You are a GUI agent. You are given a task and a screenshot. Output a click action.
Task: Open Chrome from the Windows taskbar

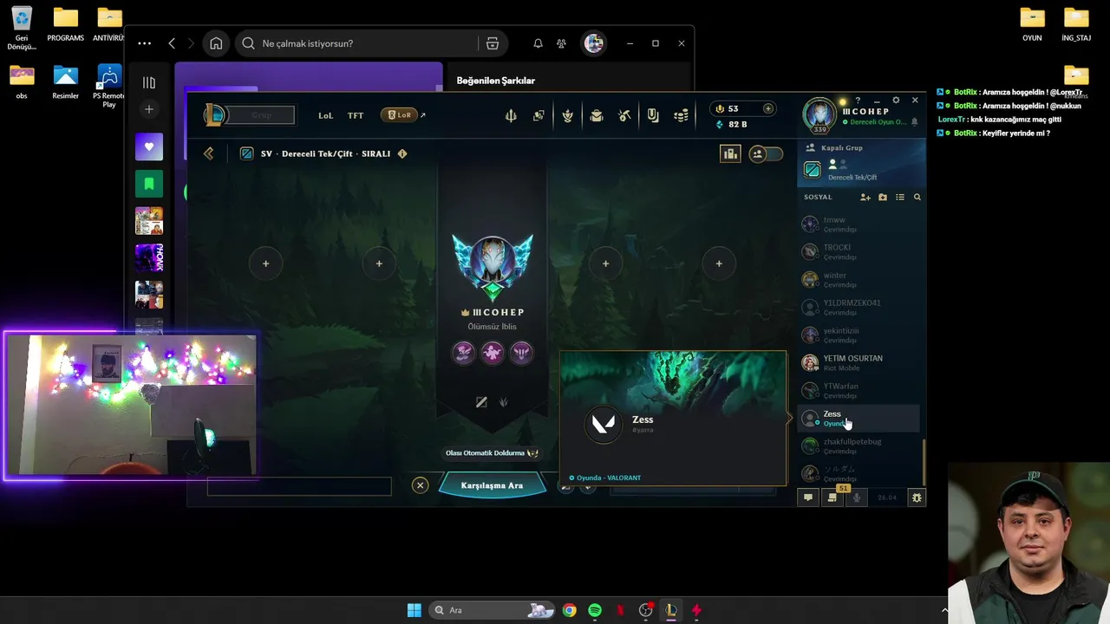pos(569,610)
